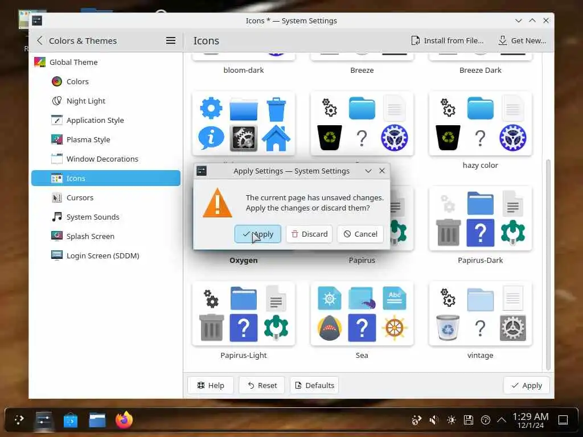Image resolution: width=583 pixels, height=437 pixels.
Task: Open System Sounds settings
Action: 106,217
